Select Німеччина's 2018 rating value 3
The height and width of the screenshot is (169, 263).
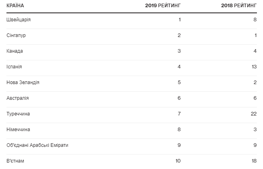(x=255, y=130)
